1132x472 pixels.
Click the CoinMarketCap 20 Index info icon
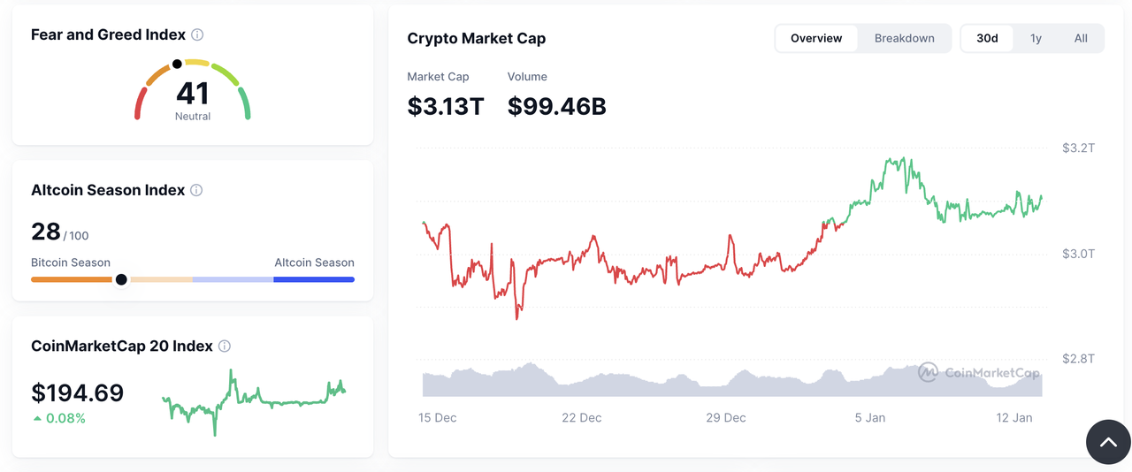[225, 346]
